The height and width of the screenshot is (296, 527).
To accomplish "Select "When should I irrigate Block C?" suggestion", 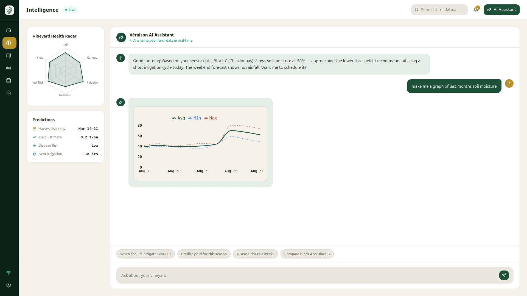I will click(x=145, y=254).
